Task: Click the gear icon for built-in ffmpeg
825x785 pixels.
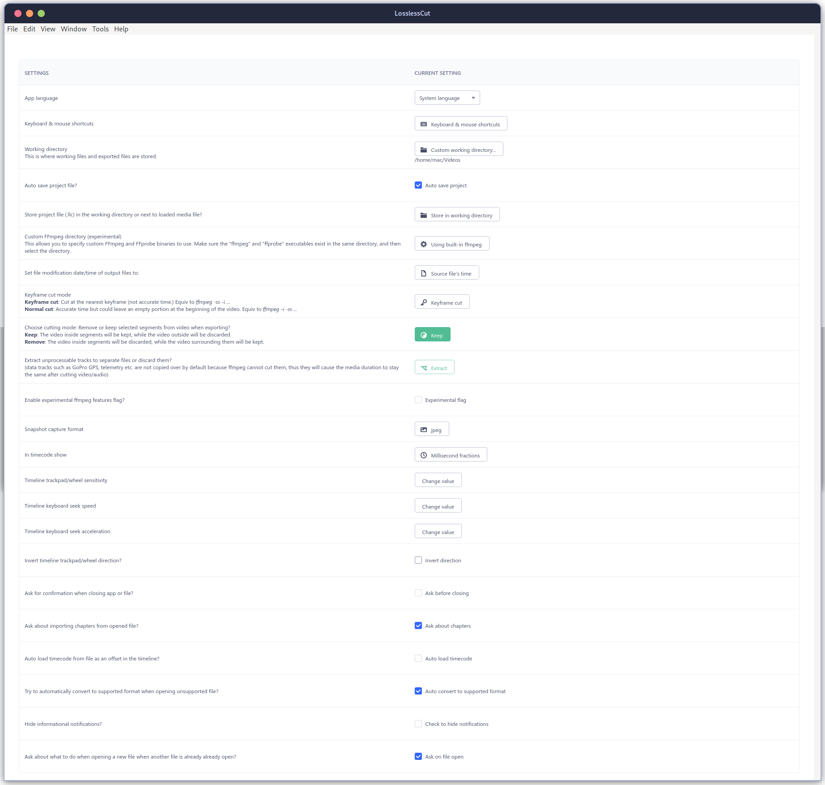Action: click(424, 244)
